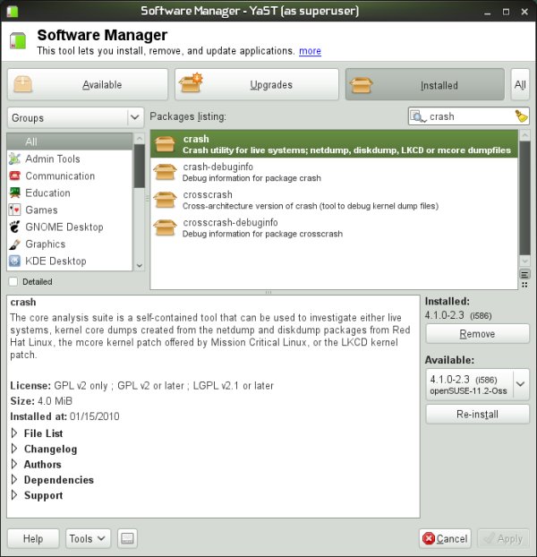Select the Communication phone icon

tap(14, 176)
